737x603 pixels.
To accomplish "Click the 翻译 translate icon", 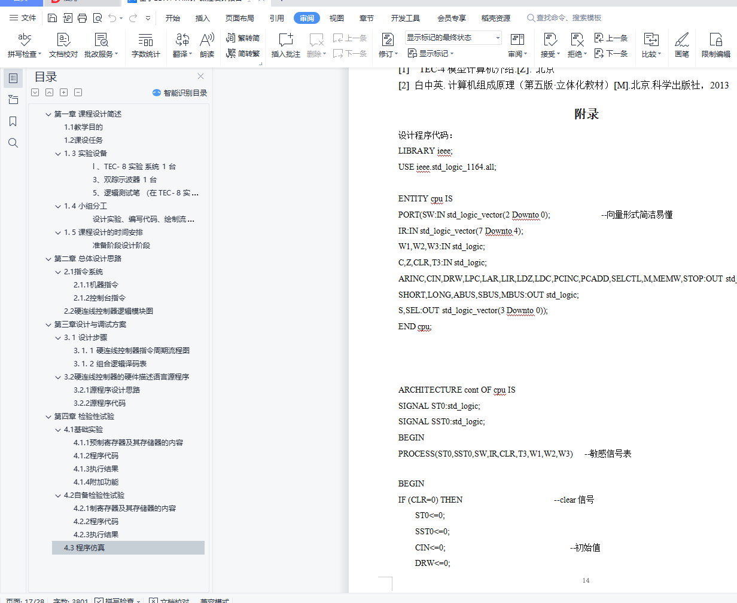I will pos(182,40).
